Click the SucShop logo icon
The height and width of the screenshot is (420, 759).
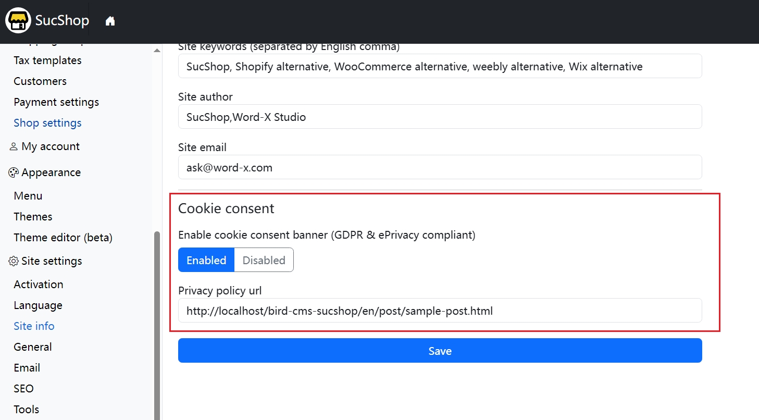pyautogui.click(x=18, y=21)
